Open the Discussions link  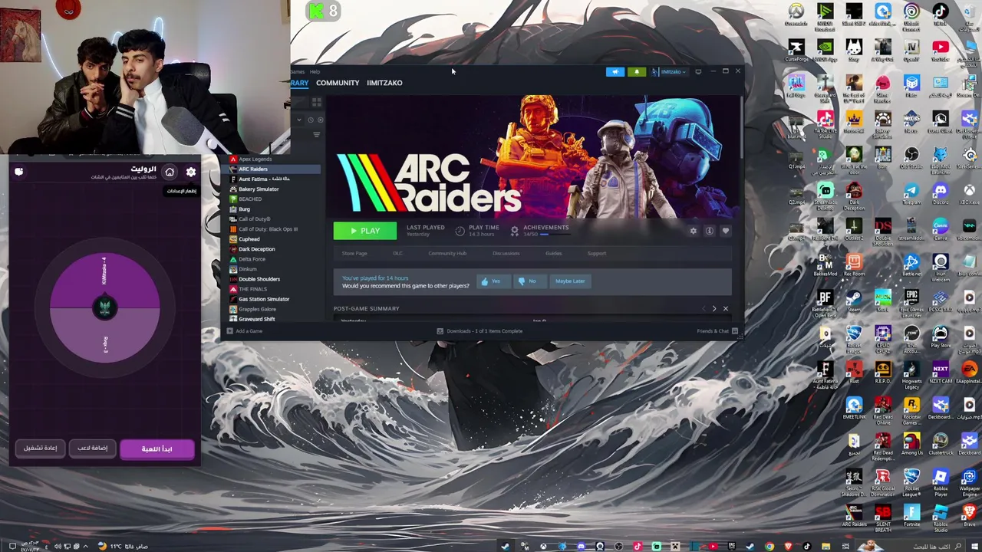(506, 253)
